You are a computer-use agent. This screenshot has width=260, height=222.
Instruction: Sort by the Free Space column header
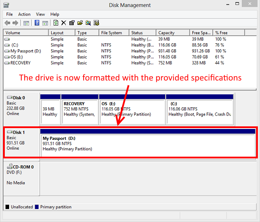pos(201,33)
